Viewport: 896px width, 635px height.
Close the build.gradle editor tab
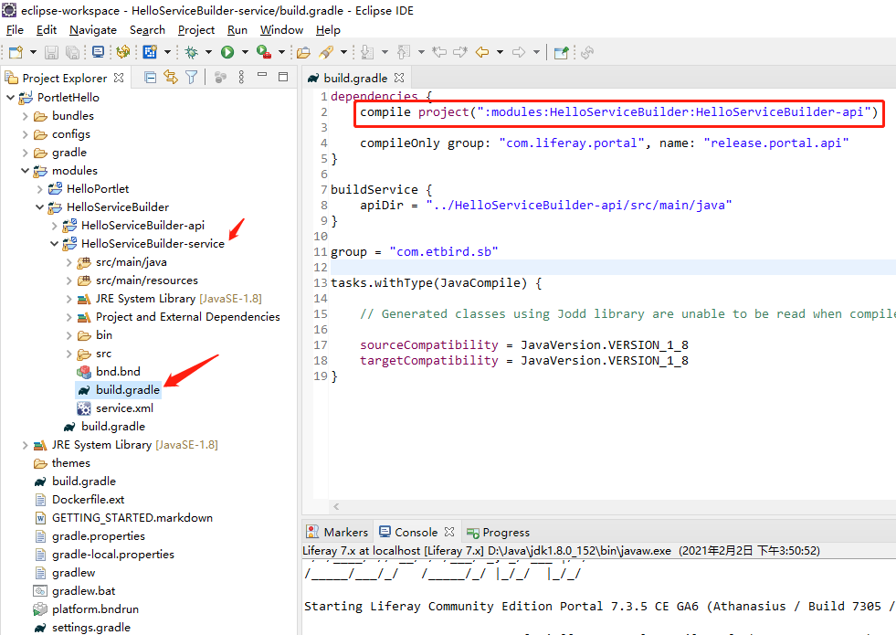click(399, 77)
